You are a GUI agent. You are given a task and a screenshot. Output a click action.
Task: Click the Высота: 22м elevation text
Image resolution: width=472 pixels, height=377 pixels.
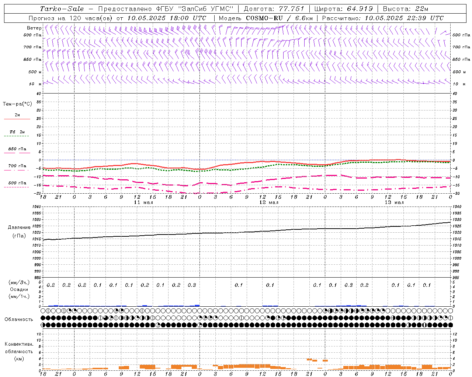tap(406, 9)
